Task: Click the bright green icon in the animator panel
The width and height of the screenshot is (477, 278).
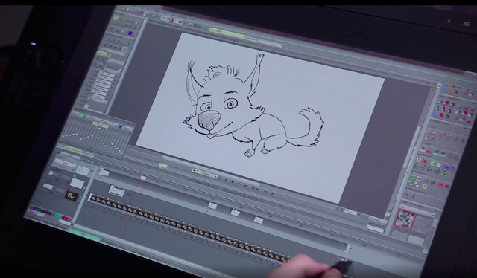Action: tap(432, 164)
